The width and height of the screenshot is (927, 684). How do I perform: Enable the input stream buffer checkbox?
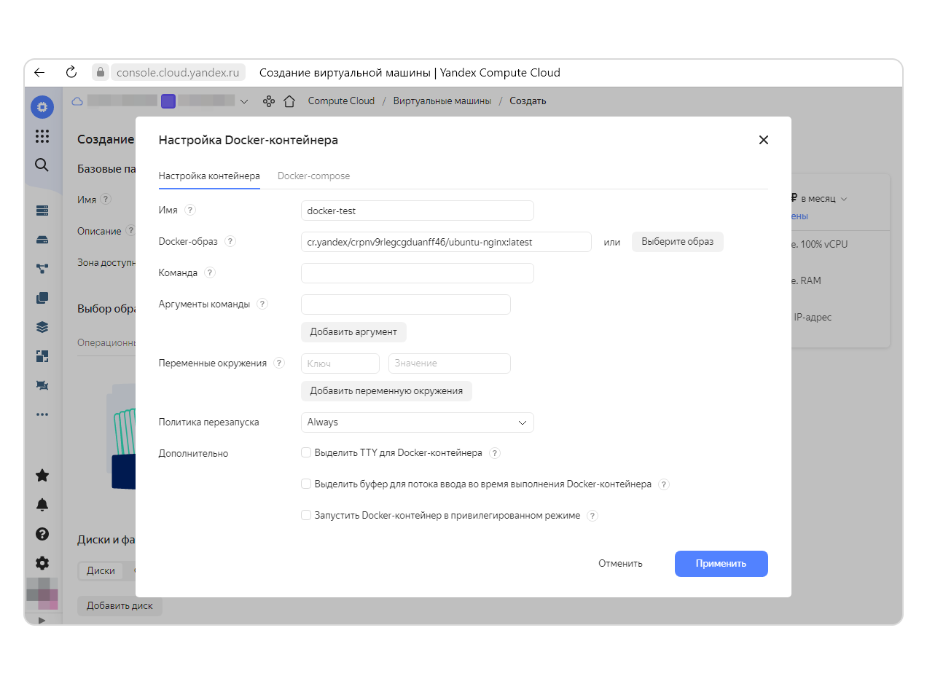[306, 484]
